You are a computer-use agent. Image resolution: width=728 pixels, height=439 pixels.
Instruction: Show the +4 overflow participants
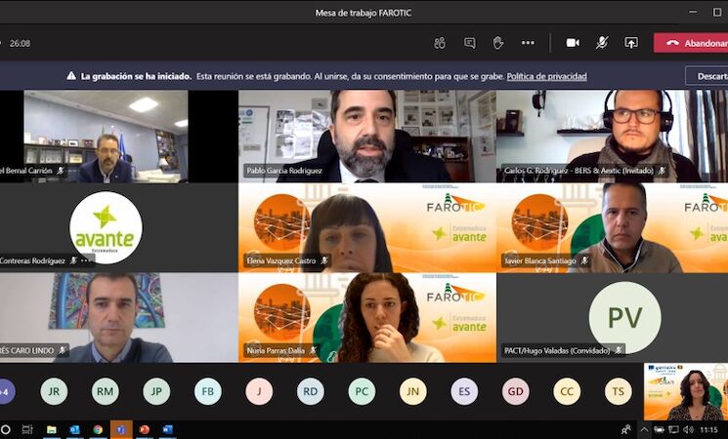[7, 391]
